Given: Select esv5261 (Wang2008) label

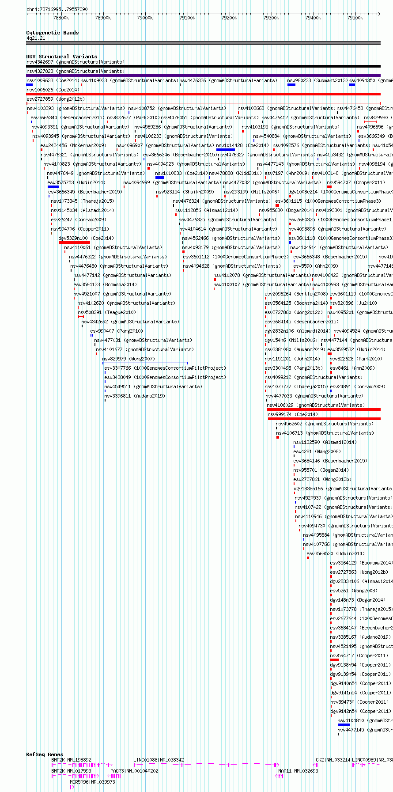Looking at the screenshot, I should coord(354,591).
